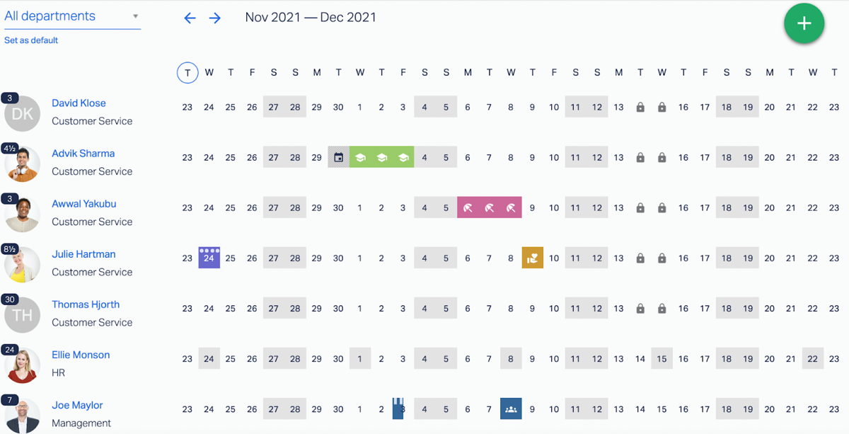849x434 pixels.
Task: Click Joe Maylor's profile photo
Action: click(23, 416)
